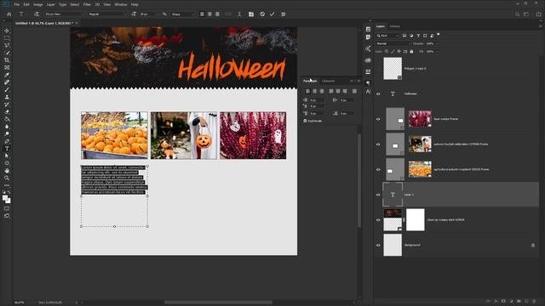545x306 pixels.
Task: Click the default colors mini icon
Action: pos(3,192)
